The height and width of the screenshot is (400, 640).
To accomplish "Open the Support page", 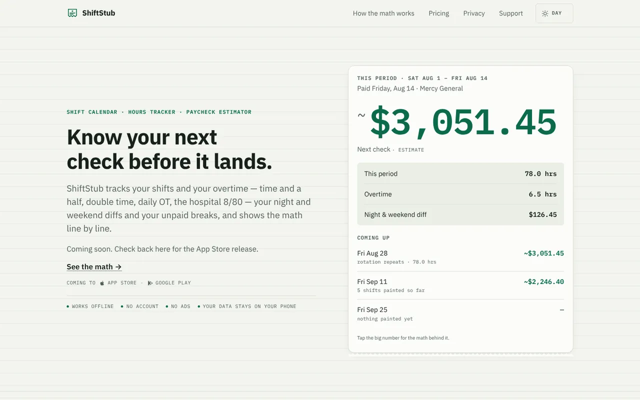I will click(511, 13).
